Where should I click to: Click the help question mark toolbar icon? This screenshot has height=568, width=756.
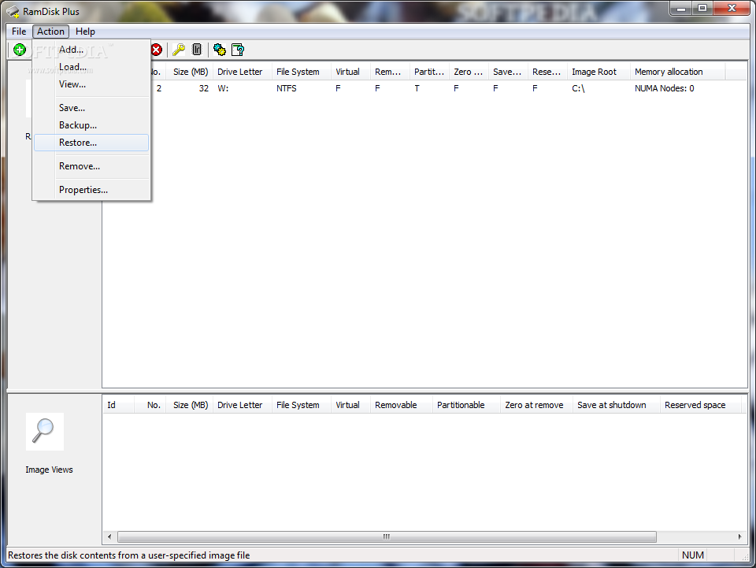(x=238, y=50)
